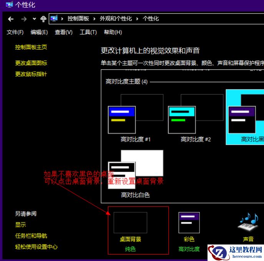Click heading 更改计算机上的视觉效果和声音
The height and width of the screenshot is (261, 264).
pyautogui.click(x=150, y=51)
